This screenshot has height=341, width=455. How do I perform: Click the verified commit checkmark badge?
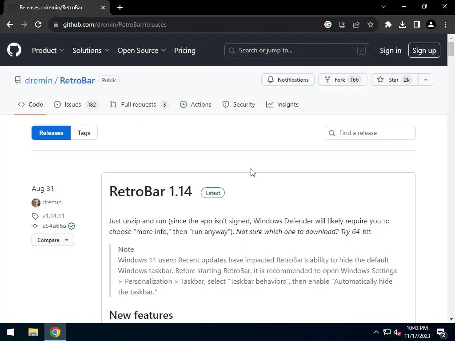72,226
